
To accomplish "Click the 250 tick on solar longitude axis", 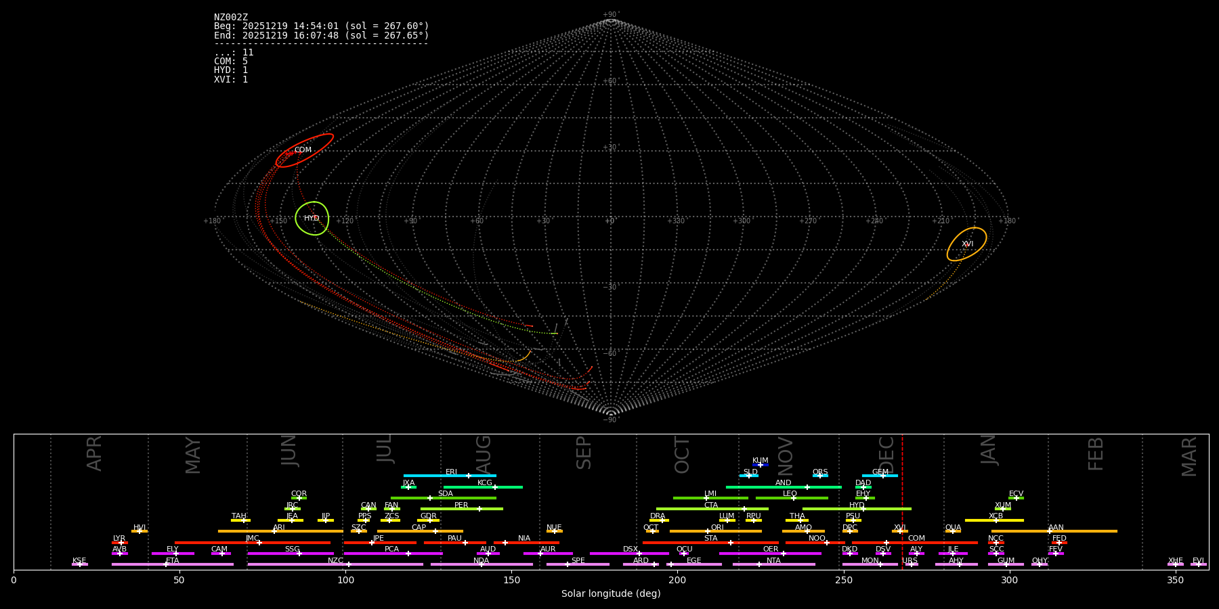I will (x=843, y=580).
